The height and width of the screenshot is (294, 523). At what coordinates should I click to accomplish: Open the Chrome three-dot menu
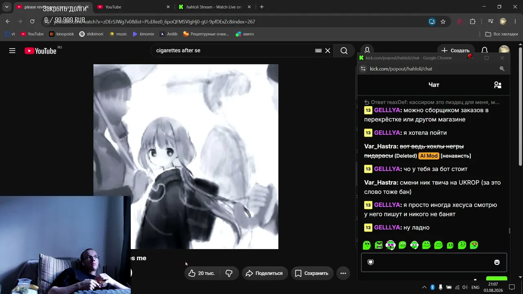click(515, 22)
